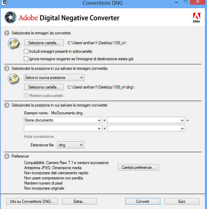This screenshot has height=209, width=207.
Task: Enable Includi immagini presenti in sottocartelle
Action: click(26, 51)
